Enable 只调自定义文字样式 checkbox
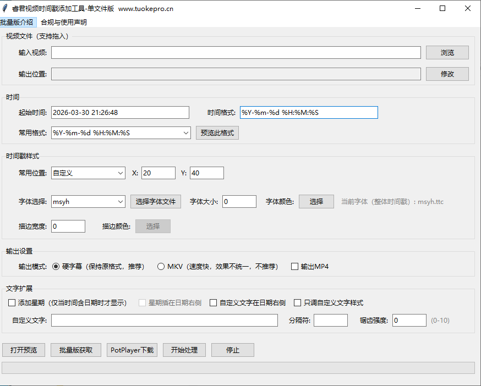This screenshot has height=386, width=481. [298, 303]
